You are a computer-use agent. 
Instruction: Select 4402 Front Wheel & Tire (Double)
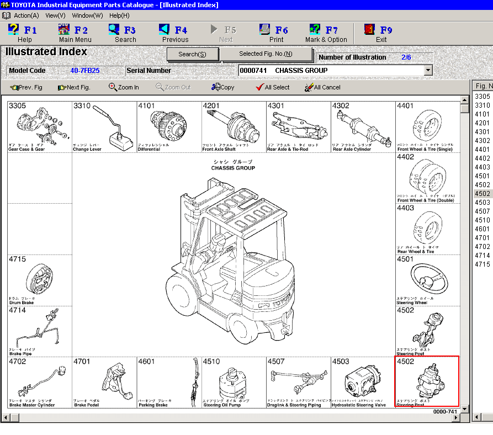click(428, 178)
